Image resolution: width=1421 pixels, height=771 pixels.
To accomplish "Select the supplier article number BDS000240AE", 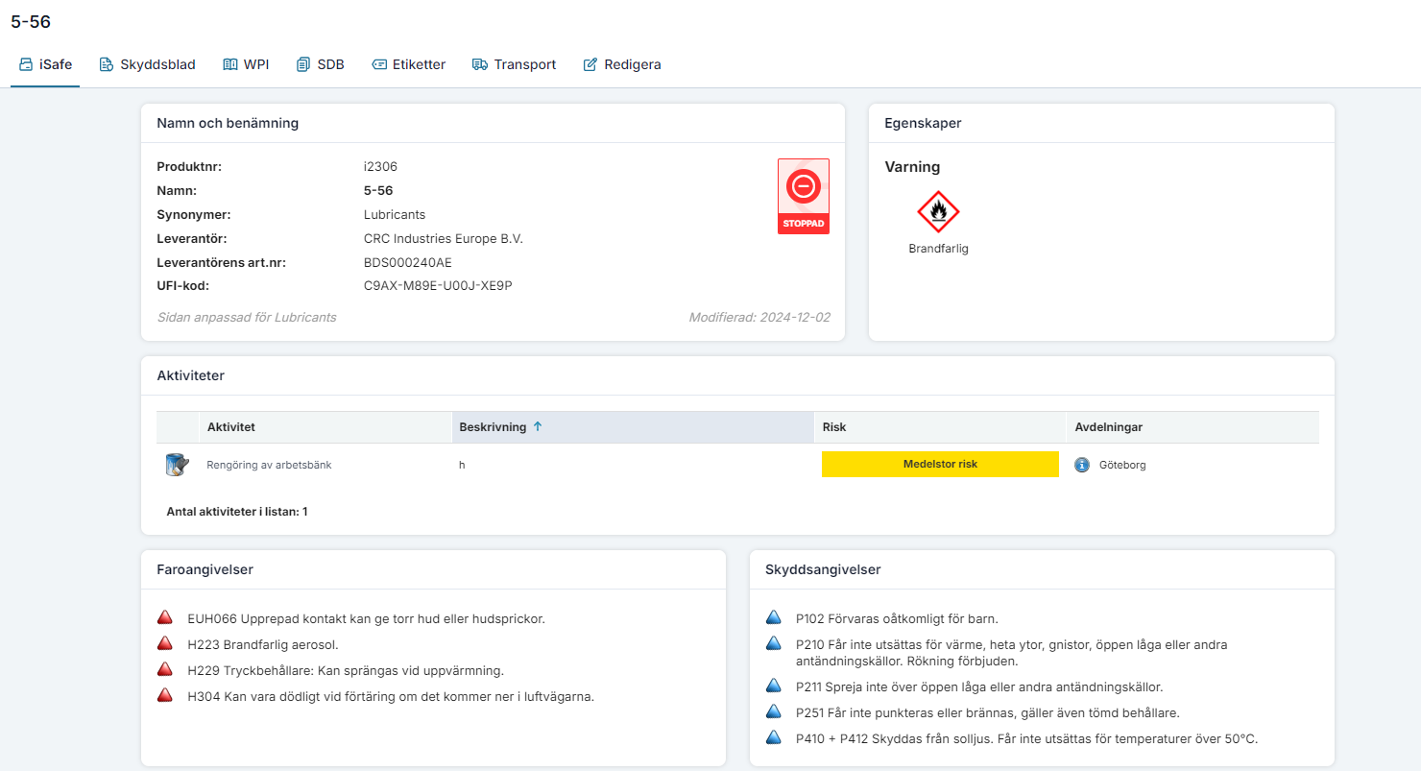I will coord(407,262).
